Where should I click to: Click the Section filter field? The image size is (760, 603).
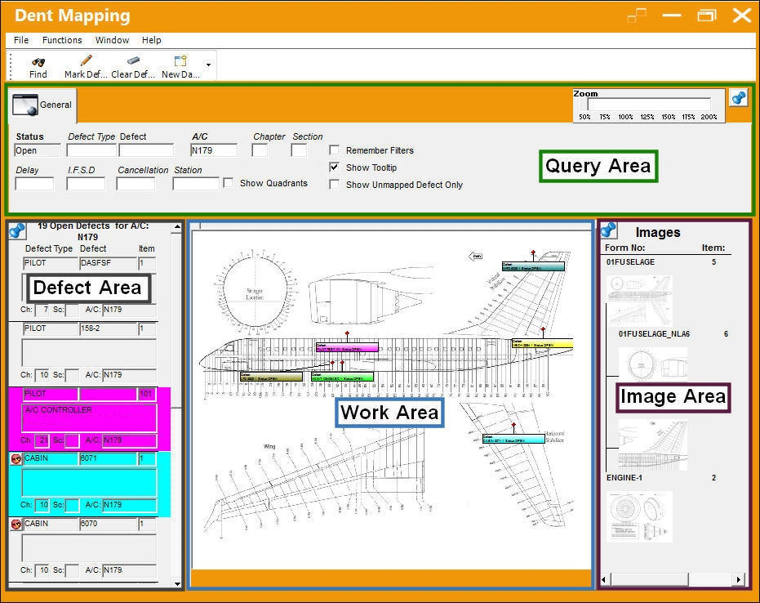[299, 150]
